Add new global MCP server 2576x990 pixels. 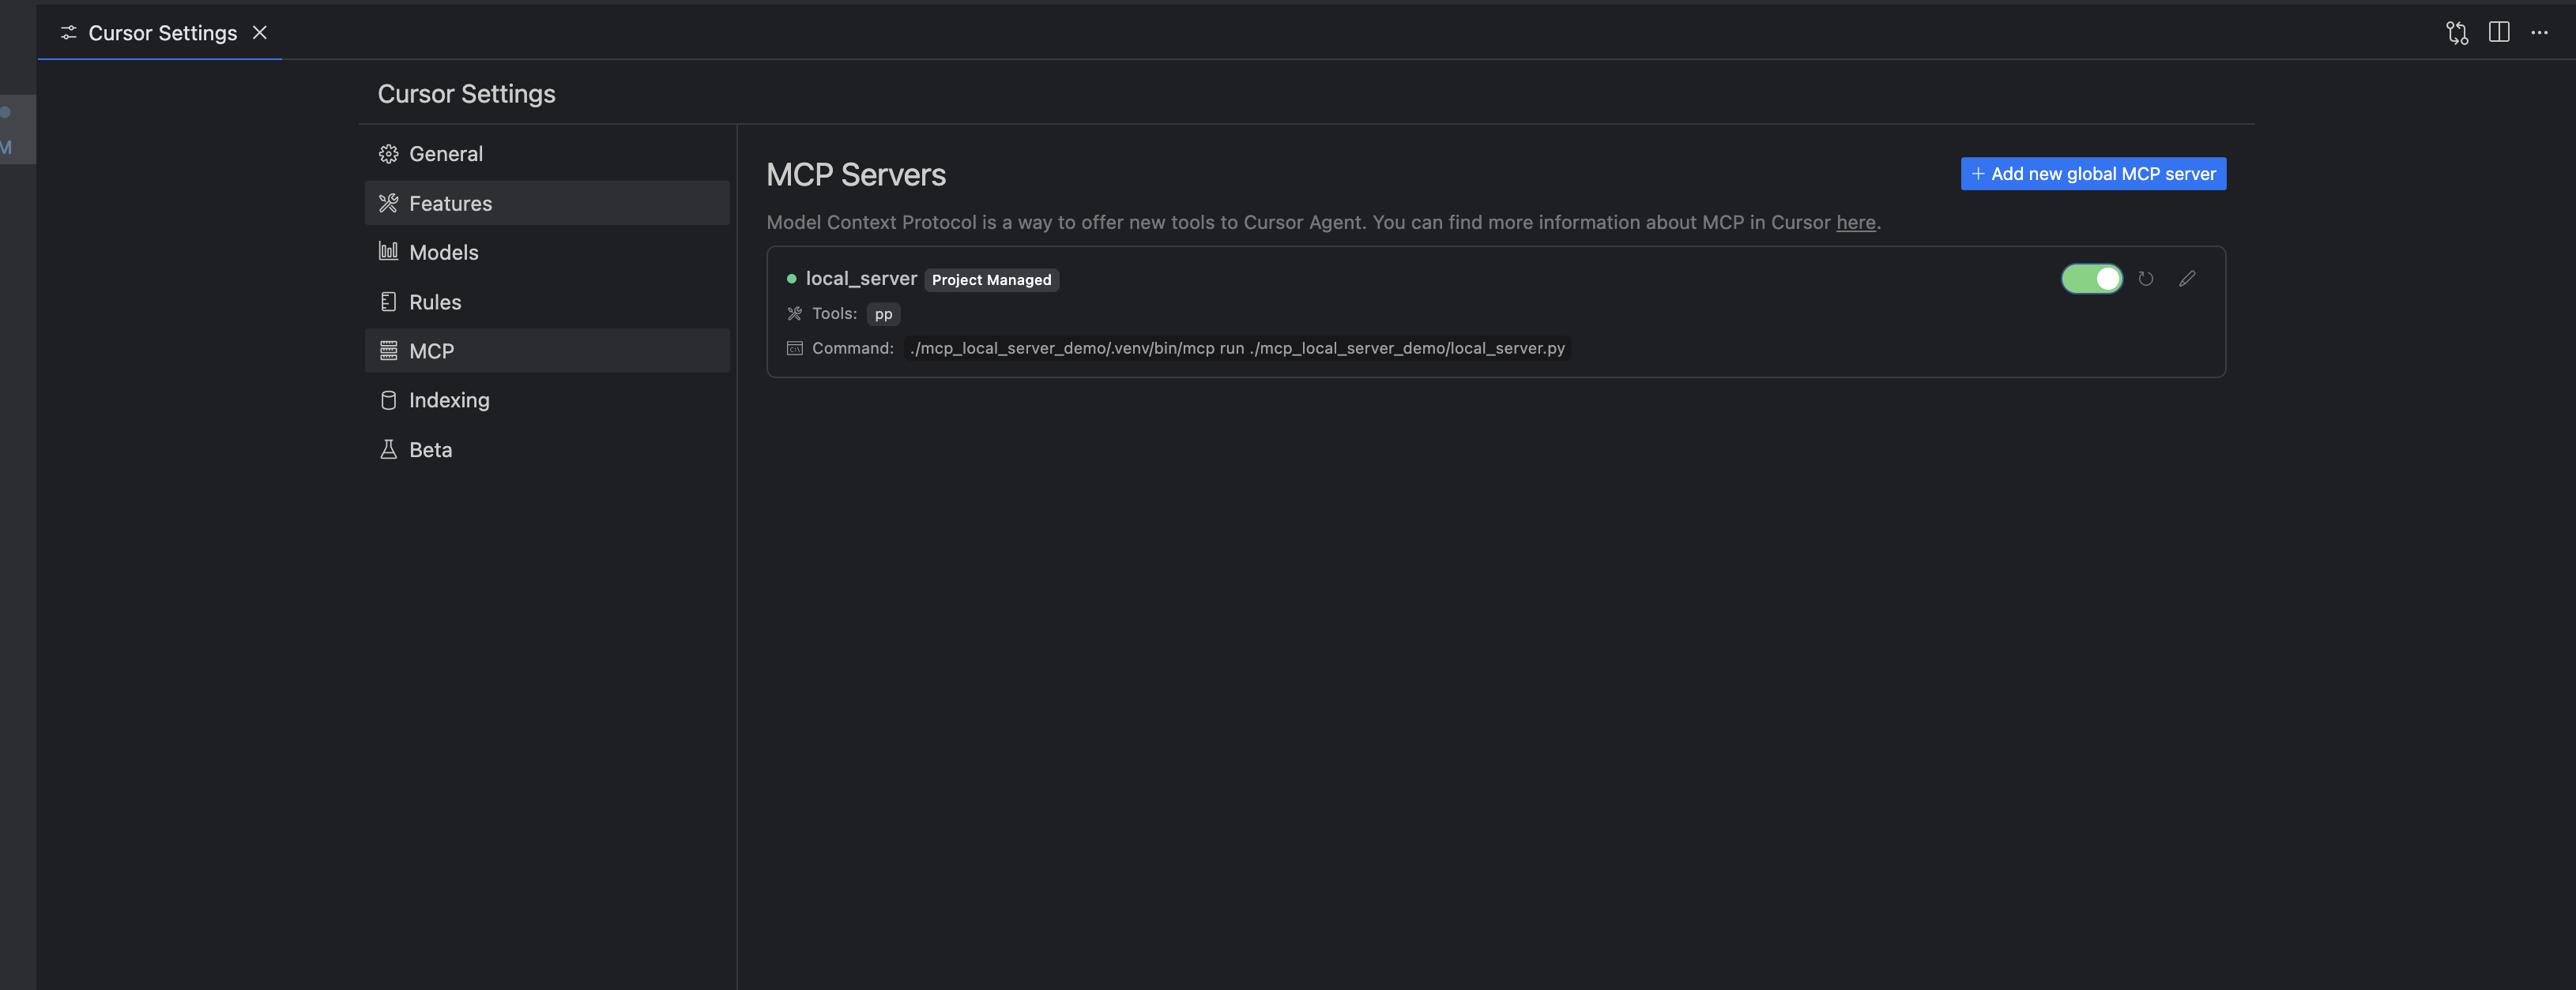pyautogui.click(x=2093, y=174)
